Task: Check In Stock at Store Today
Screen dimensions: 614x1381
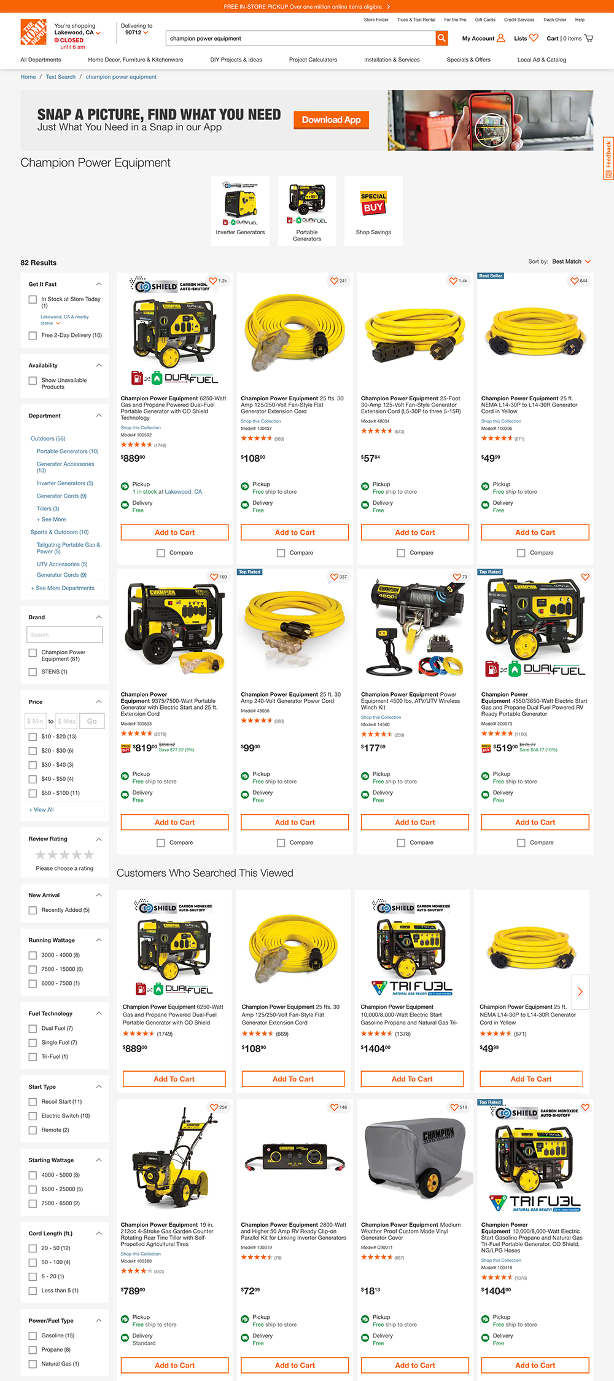Action: point(33,299)
